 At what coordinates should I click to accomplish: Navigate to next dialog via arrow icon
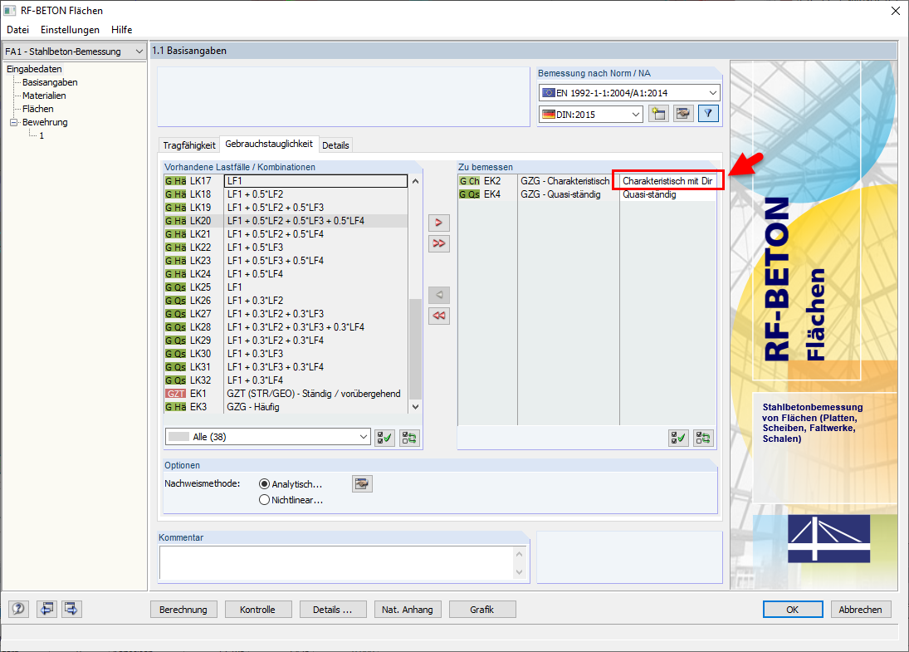(x=71, y=609)
